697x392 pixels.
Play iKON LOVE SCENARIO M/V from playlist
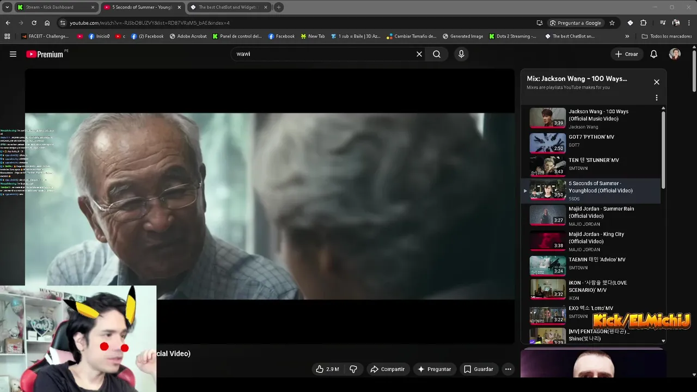coord(591,290)
